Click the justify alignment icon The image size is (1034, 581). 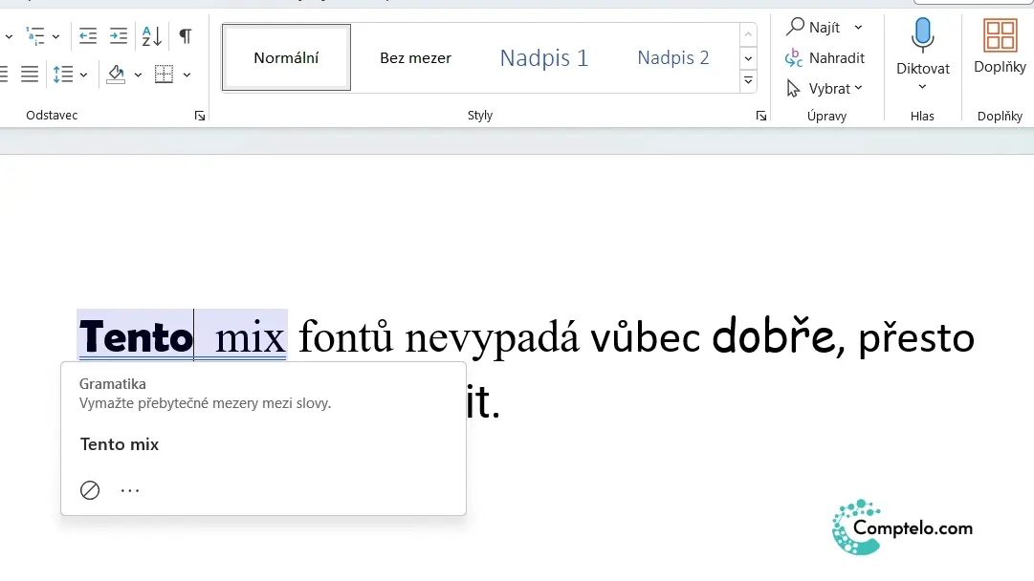point(30,74)
